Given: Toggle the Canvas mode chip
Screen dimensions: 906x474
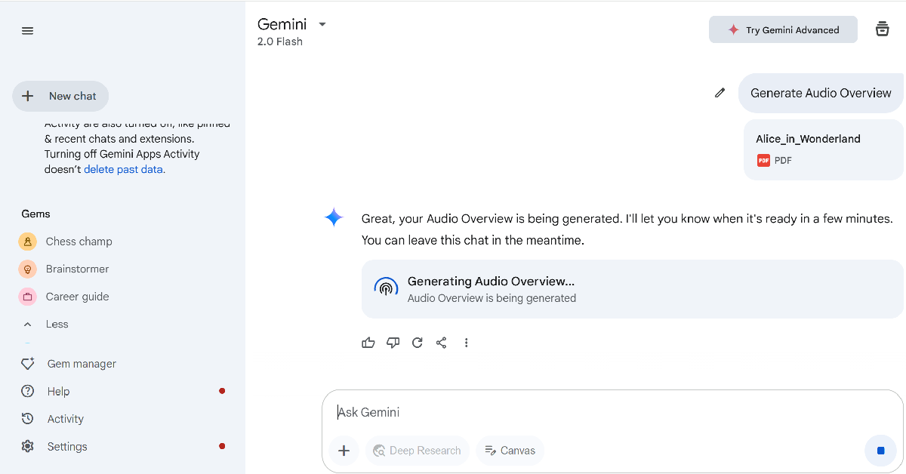Looking at the screenshot, I should click(510, 451).
